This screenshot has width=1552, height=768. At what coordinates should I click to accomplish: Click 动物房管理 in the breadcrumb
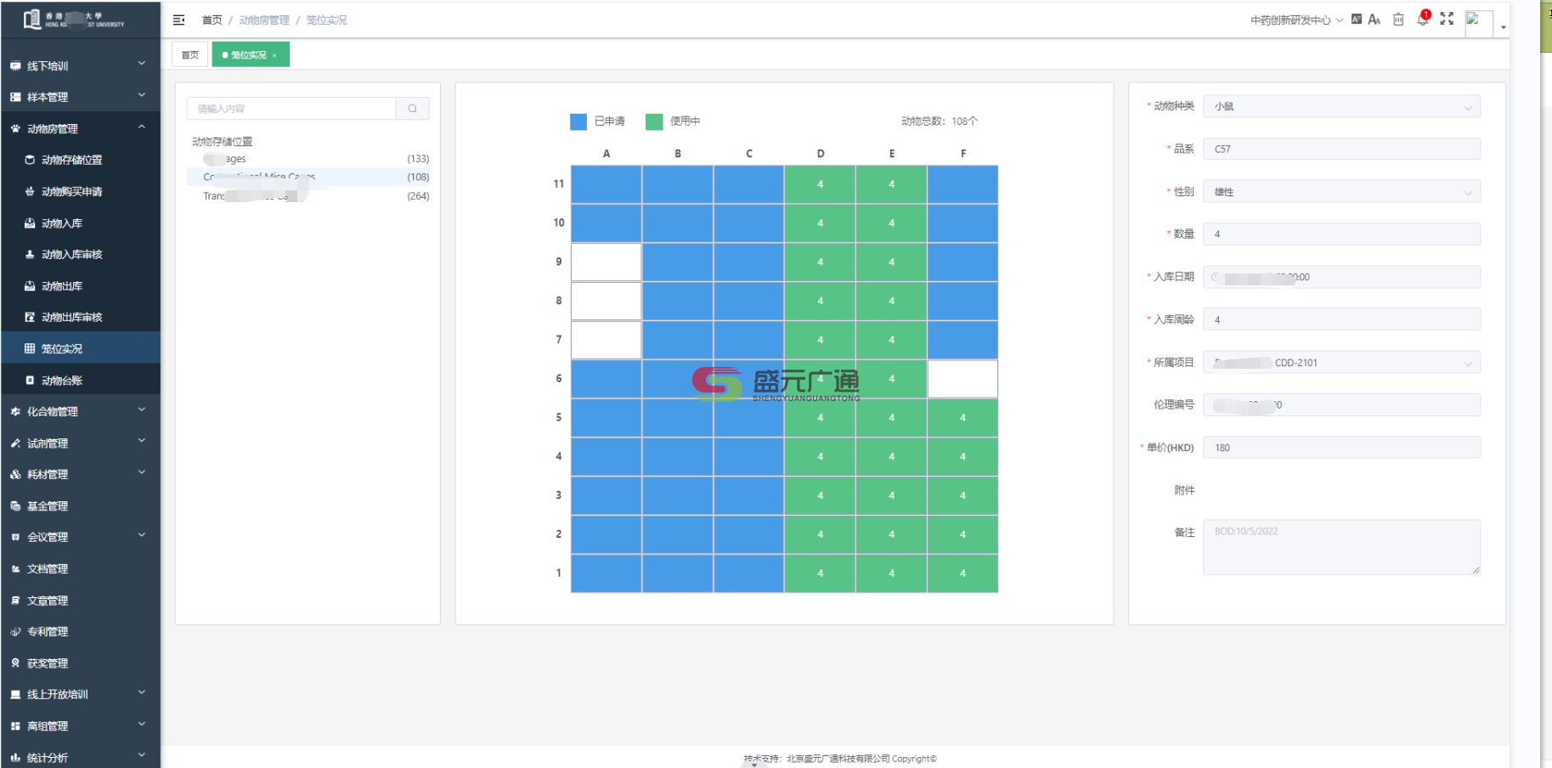[264, 20]
